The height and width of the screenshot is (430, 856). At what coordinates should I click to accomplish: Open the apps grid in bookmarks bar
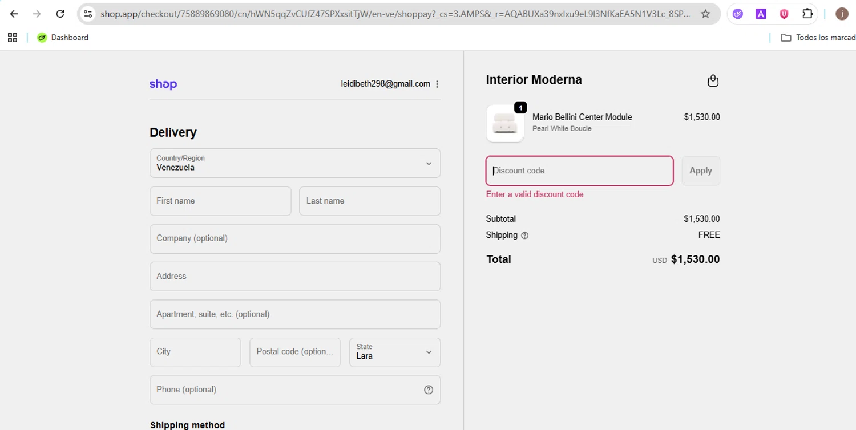click(13, 38)
